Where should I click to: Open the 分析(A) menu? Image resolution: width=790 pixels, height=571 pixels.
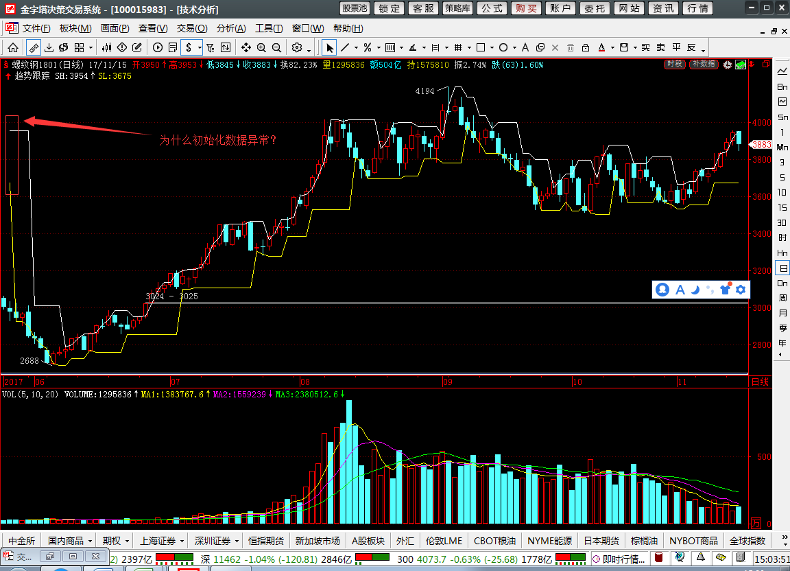pos(231,28)
